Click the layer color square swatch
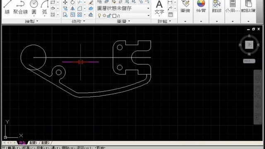Viewport: 265px width, 149px height. [114, 16]
